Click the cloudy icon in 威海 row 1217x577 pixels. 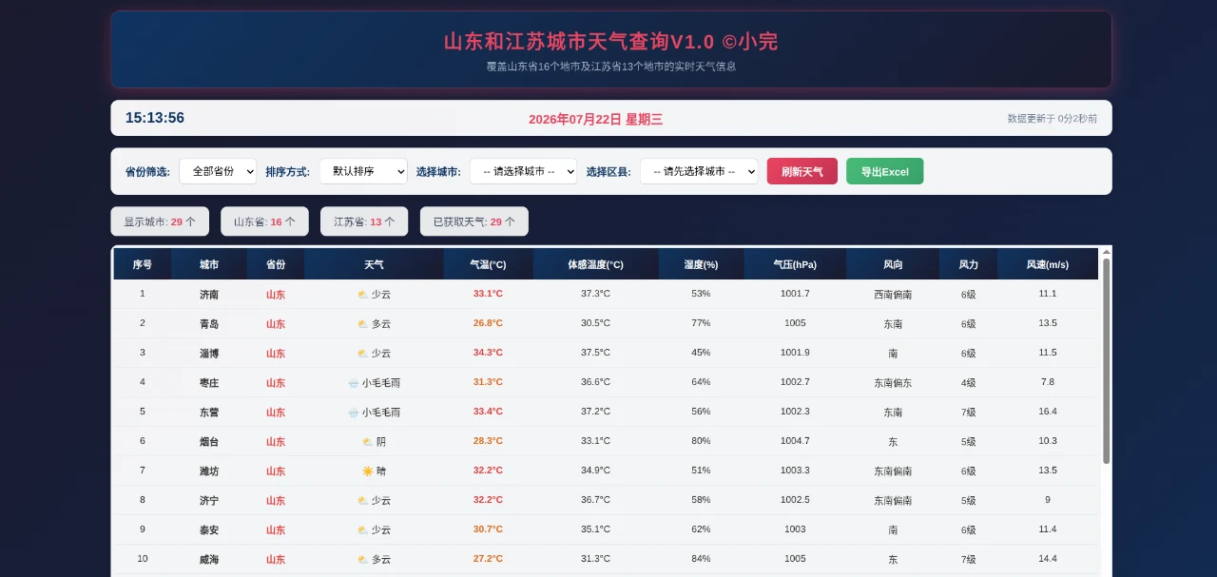(362, 560)
